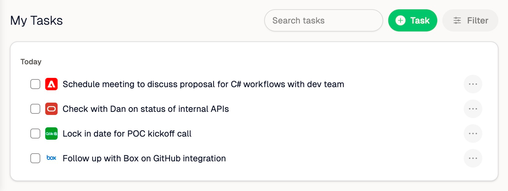This screenshot has width=508, height=191.
Task: Click the Box logo icon
Action: point(51,158)
